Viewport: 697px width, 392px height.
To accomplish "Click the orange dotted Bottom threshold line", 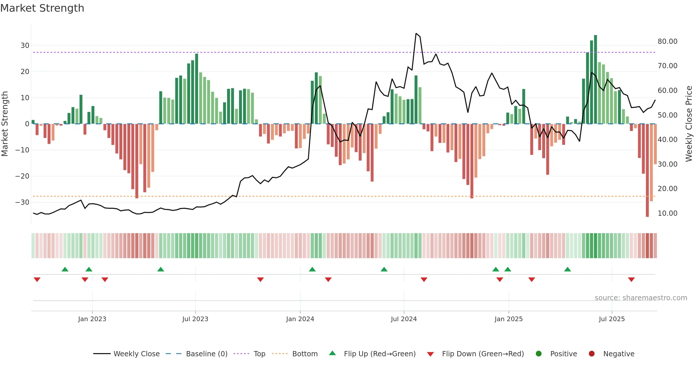I will [344, 196].
